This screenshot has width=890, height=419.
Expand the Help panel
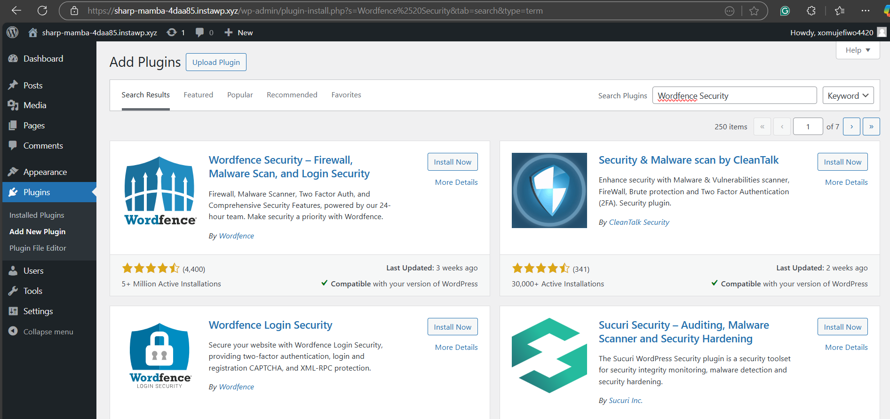pos(858,50)
